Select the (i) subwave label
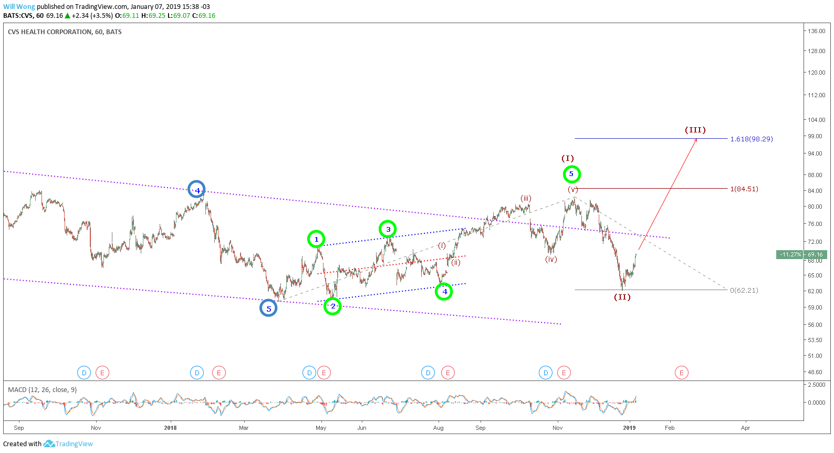Screen dimensions: 834x453 [x=442, y=245]
